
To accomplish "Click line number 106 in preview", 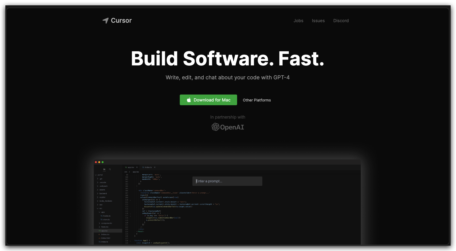I will click(127, 191).
